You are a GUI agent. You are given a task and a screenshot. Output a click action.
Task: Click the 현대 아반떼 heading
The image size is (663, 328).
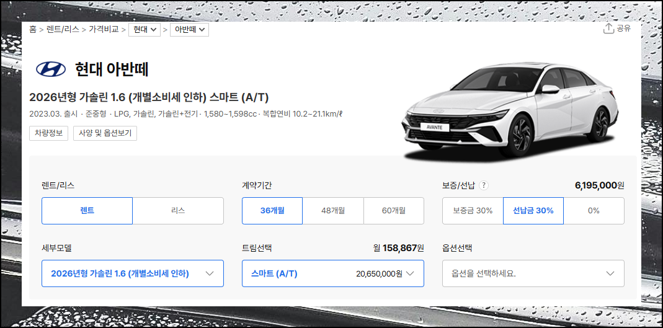(x=112, y=69)
